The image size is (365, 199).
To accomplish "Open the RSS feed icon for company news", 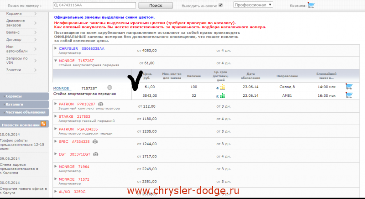I will [x=43, y=124].
